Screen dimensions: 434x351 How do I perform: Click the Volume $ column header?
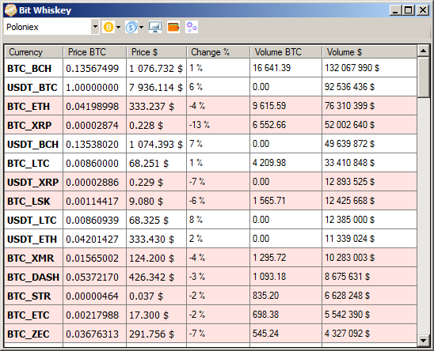tap(369, 52)
